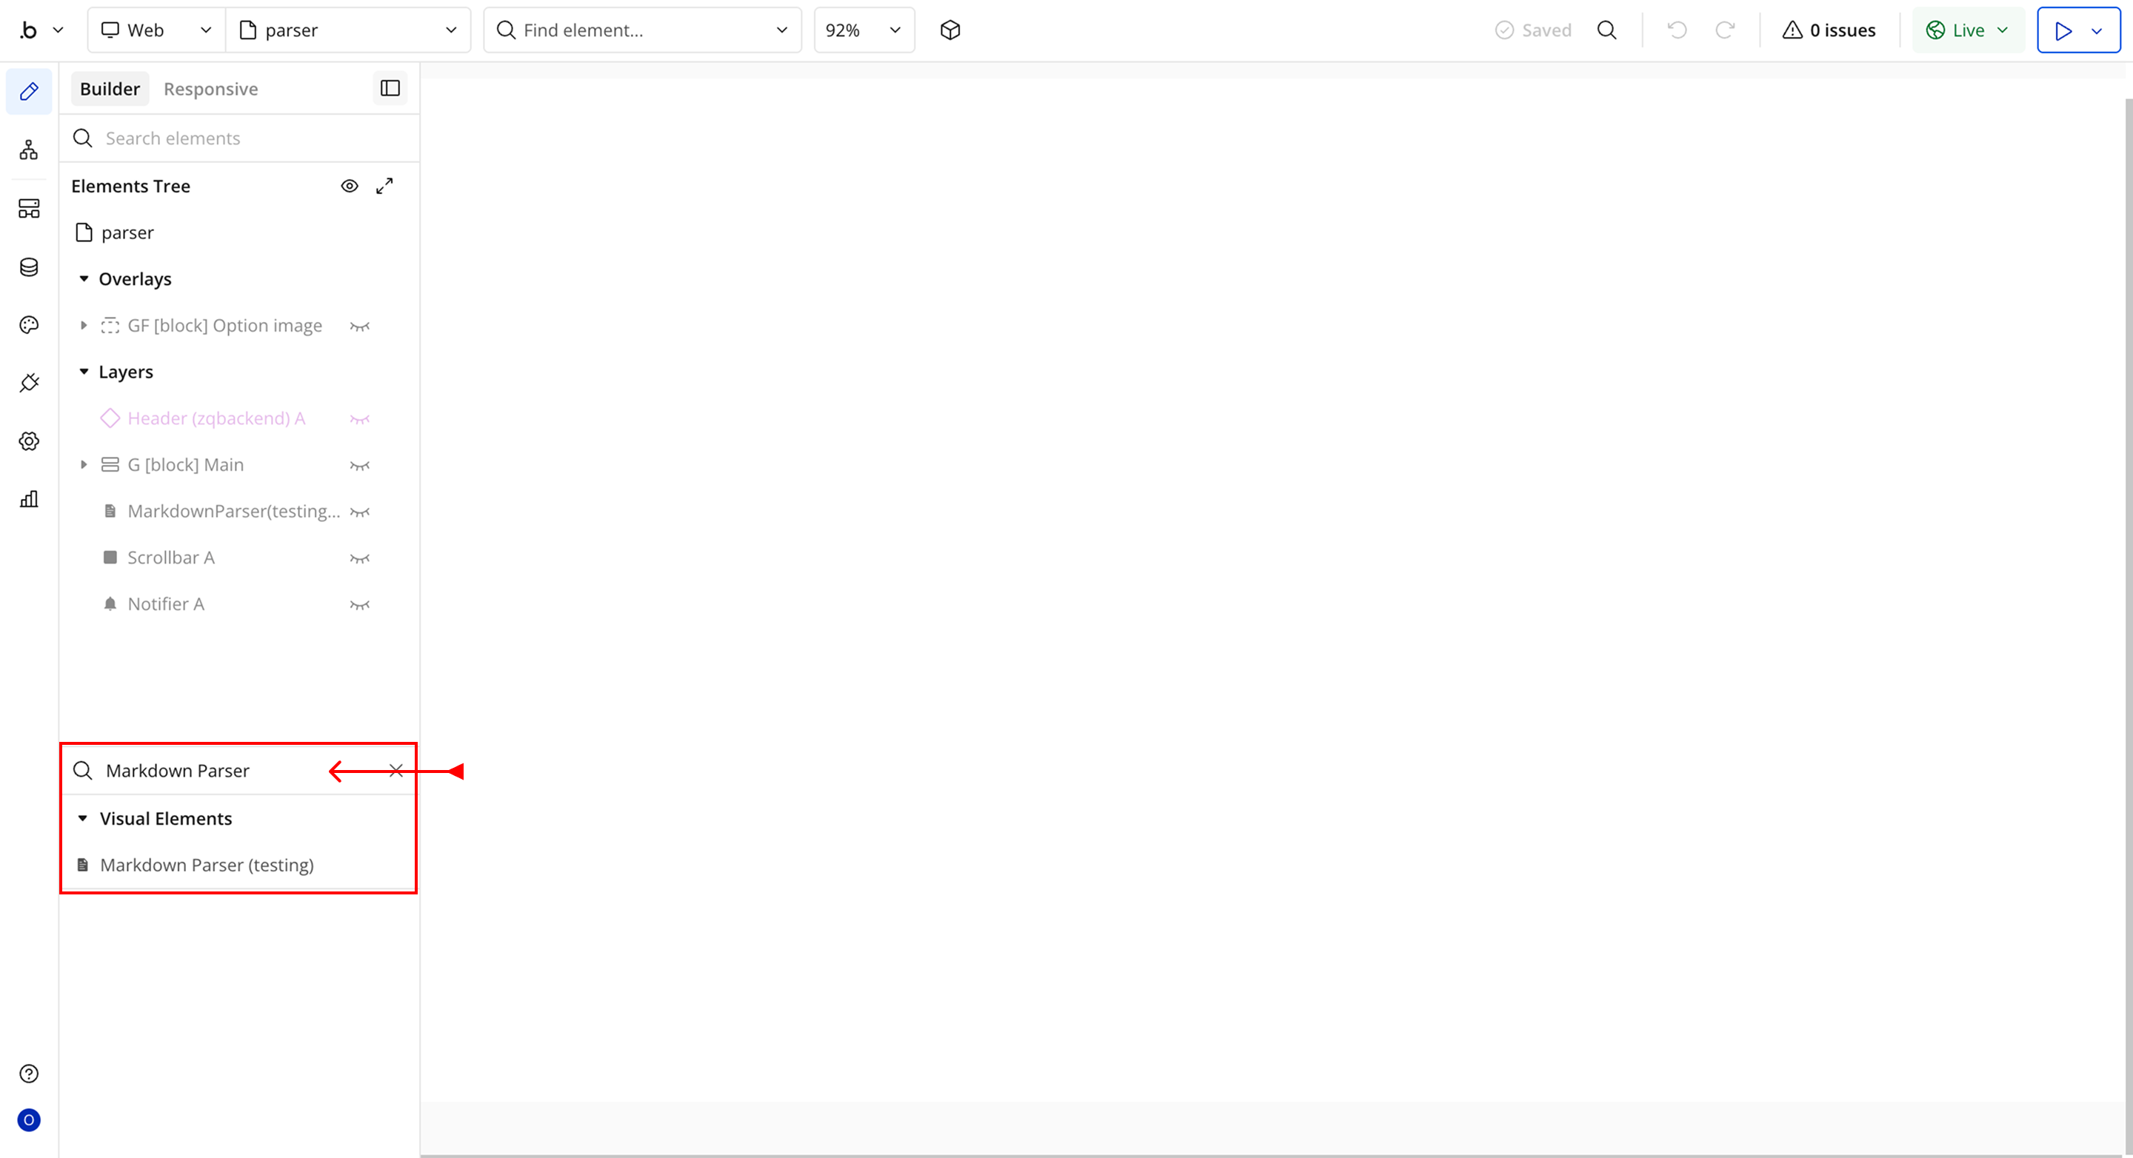
Task: Open the Styles palette icon
Action: pos(29,324)
